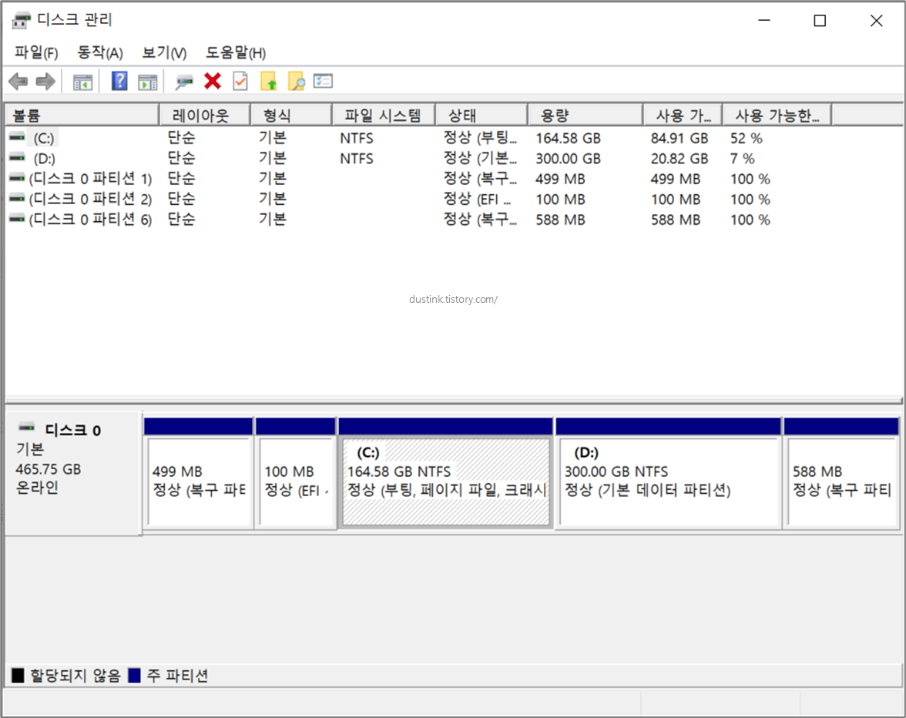Screen dimensions: 906x718
Task: Click the 7 % free cell
Action: tap(742, 159)
